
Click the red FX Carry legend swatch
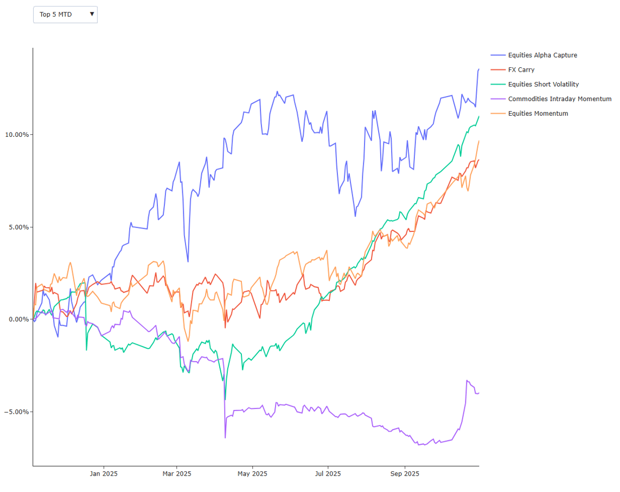coord(498,70)
